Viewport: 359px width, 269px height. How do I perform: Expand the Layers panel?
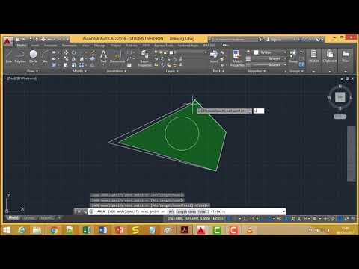point(172,71)
